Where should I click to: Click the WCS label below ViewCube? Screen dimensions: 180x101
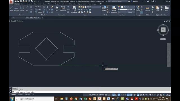click(x=163, y=39)
